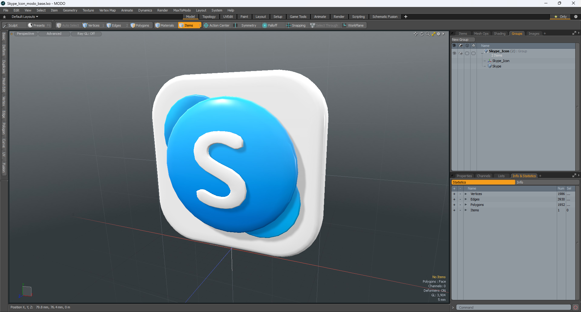Add a new layout tab with plus
Screen dimensions: 581x312
(406, 17)
